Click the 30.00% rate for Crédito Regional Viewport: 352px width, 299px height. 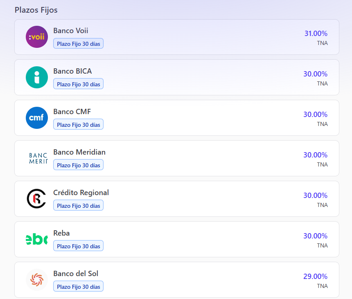(316, 196)
